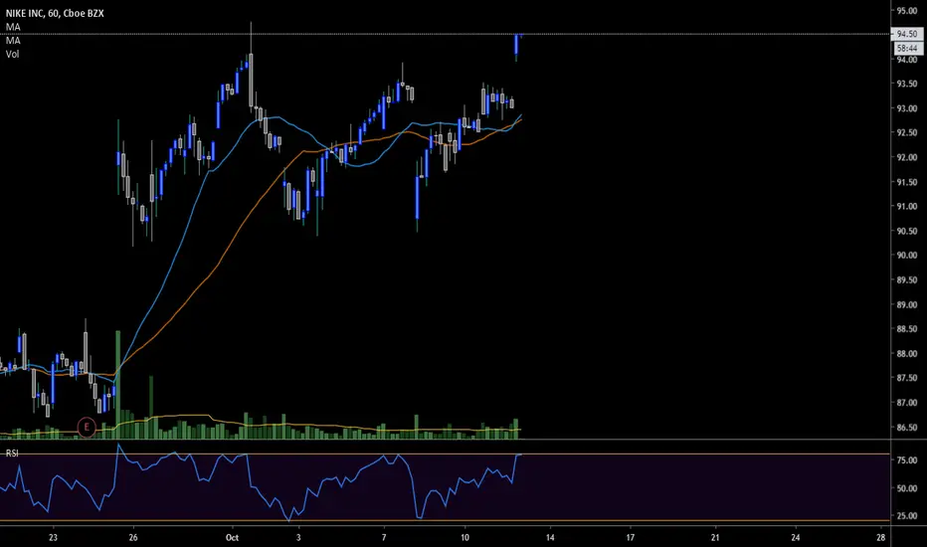The image size is (927, 547).
Task: Click the 92.50 price axis label
Action: (907, 133)
